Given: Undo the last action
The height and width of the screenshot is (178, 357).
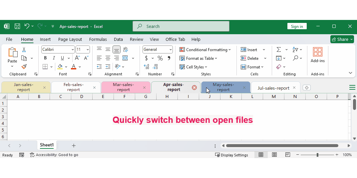Looking at the screenshot, I should pyautogui.click(x=27, y=26).
